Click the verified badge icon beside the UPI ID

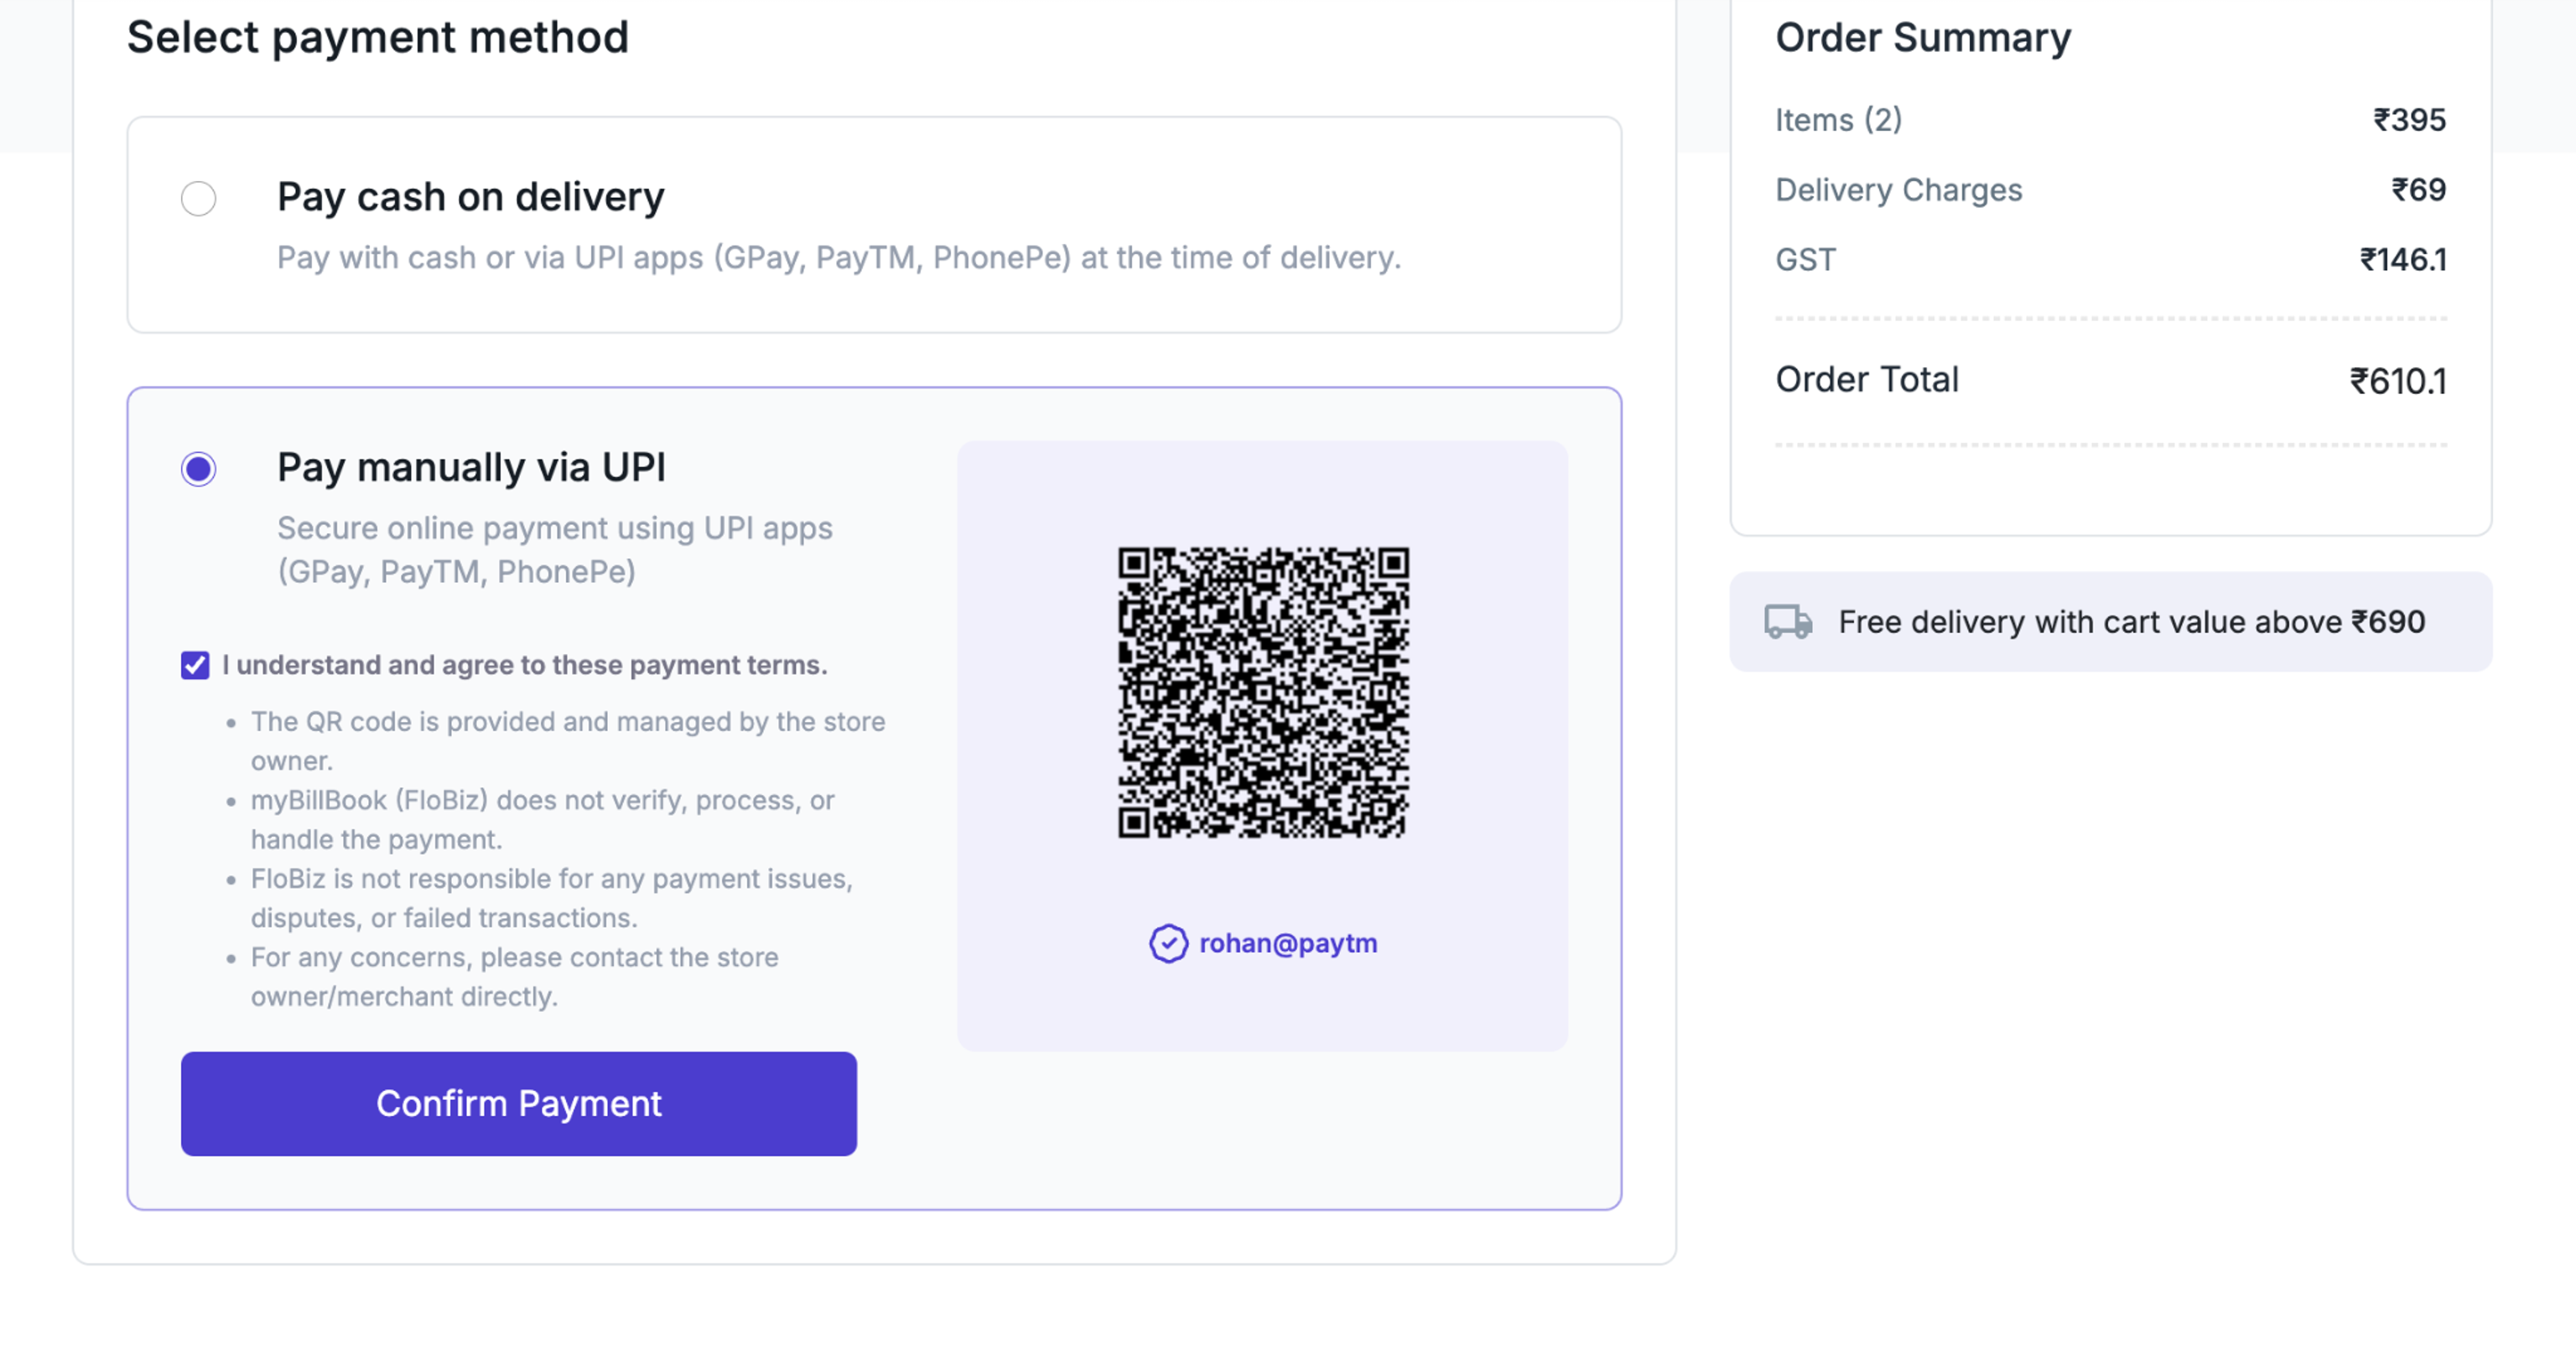coord(1168,943)
